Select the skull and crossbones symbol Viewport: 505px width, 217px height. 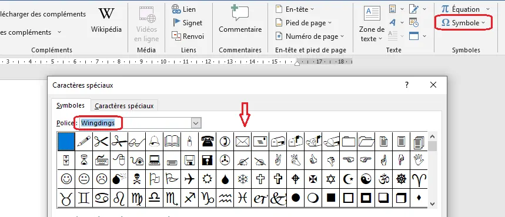136,179
